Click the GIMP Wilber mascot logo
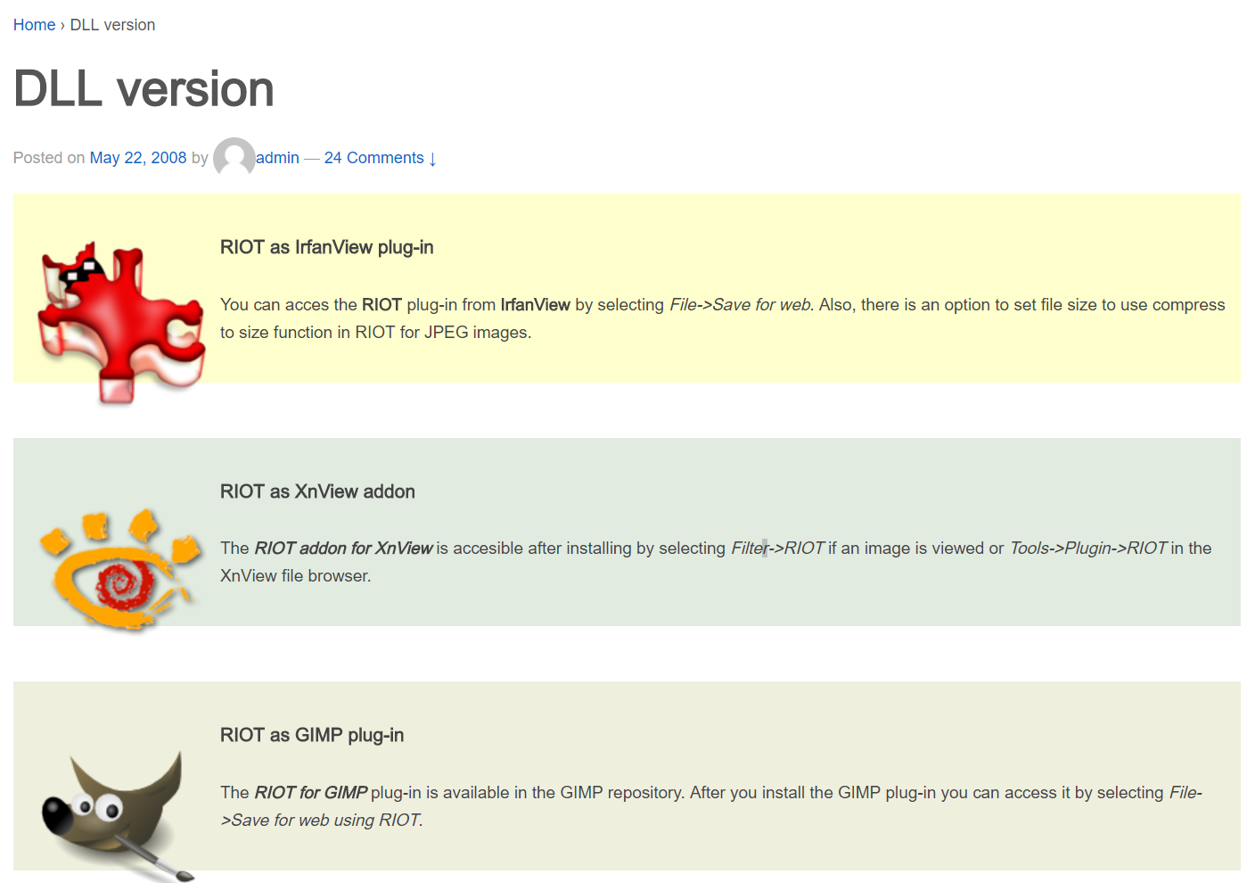This screenshot has height=883, width=1247. click(119, 815)
